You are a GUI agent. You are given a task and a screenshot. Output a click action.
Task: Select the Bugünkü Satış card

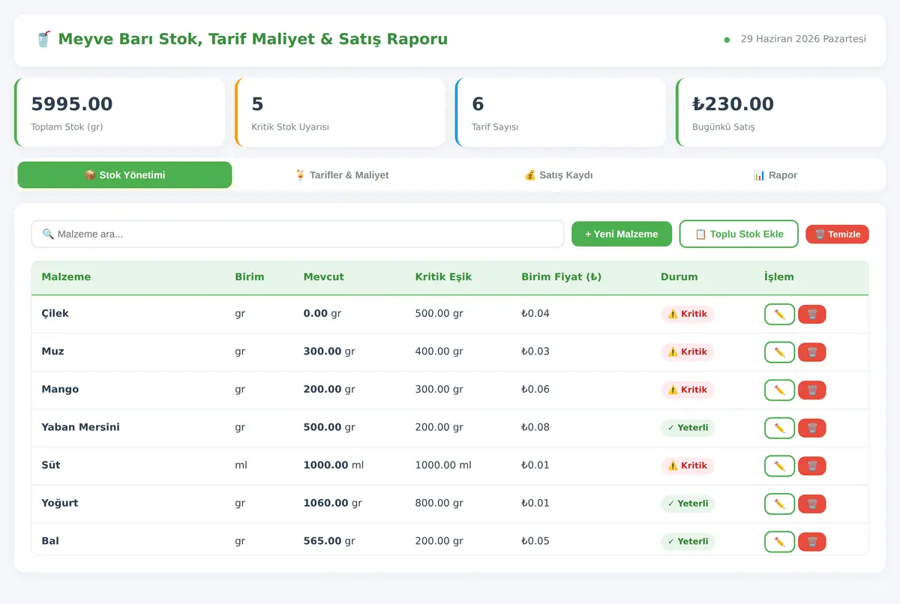point(781,112)
